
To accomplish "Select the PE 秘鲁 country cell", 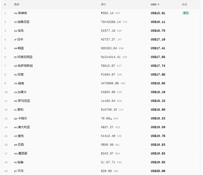I will 19,162.
